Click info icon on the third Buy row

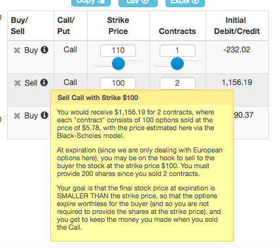pos(44,115)
